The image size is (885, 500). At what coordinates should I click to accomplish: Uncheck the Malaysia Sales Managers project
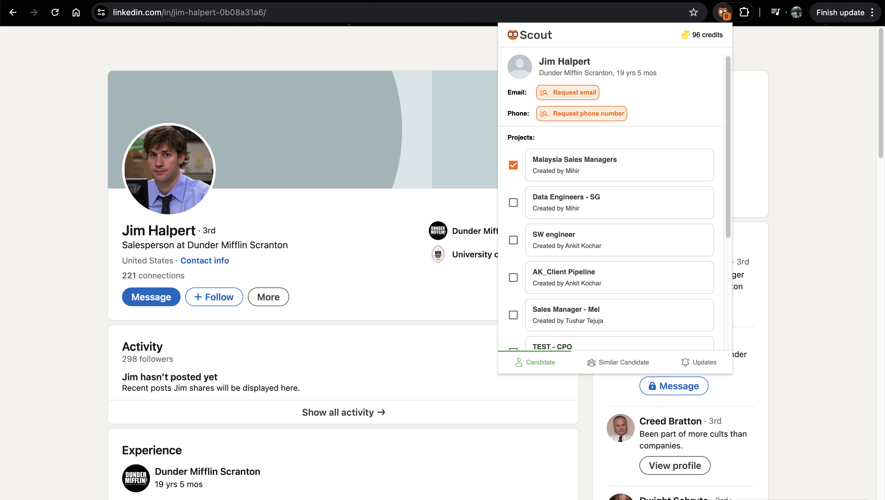(x=513, y=165)
